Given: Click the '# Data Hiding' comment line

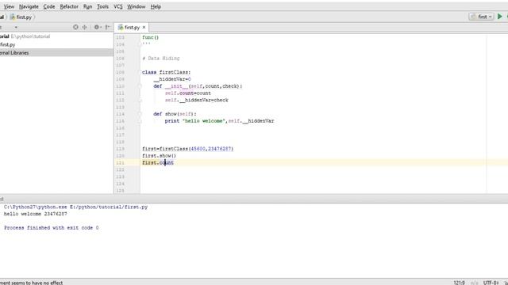Looking at the screenshot, I should [x=160, y=59].
